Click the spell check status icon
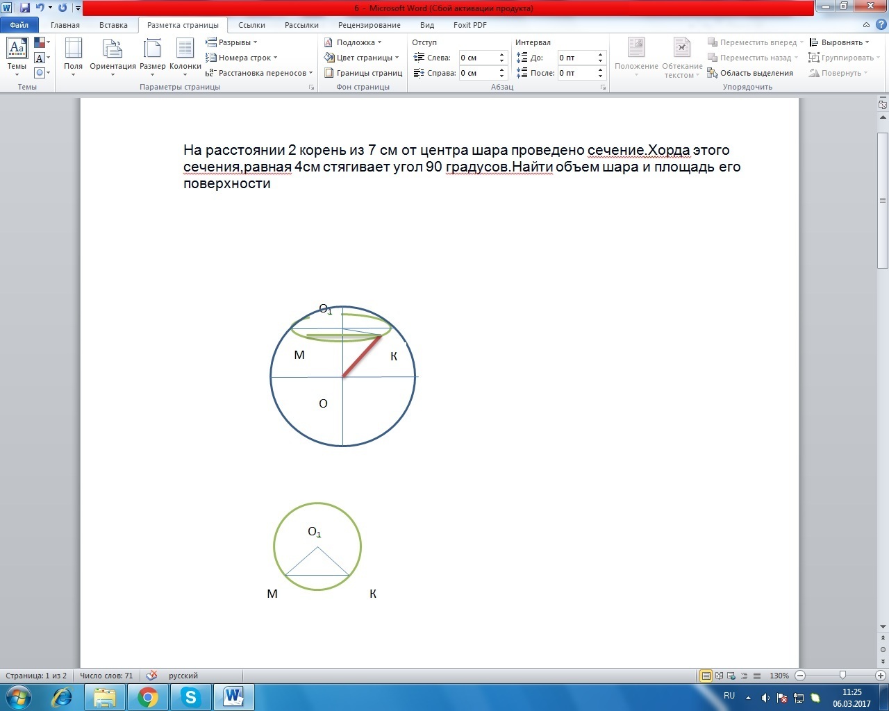 click(152, 676)
